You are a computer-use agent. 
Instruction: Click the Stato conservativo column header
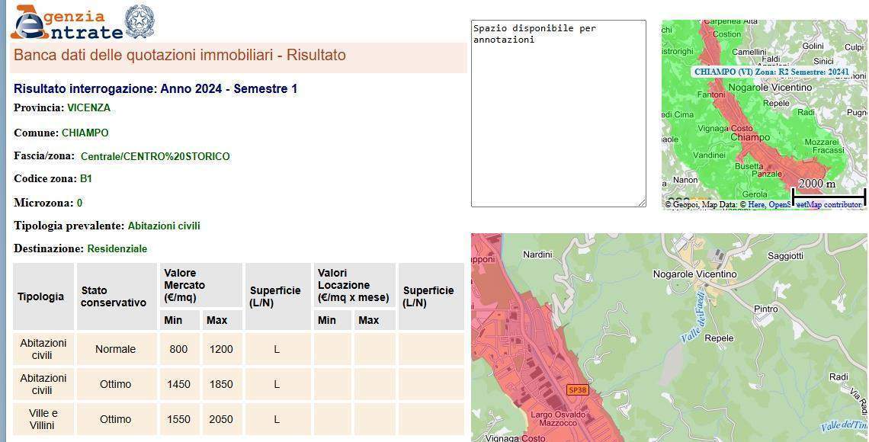click(114, 296)
